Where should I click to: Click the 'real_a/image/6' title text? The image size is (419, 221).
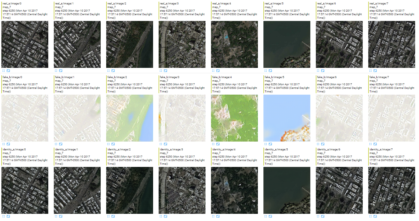coord(326,4)
